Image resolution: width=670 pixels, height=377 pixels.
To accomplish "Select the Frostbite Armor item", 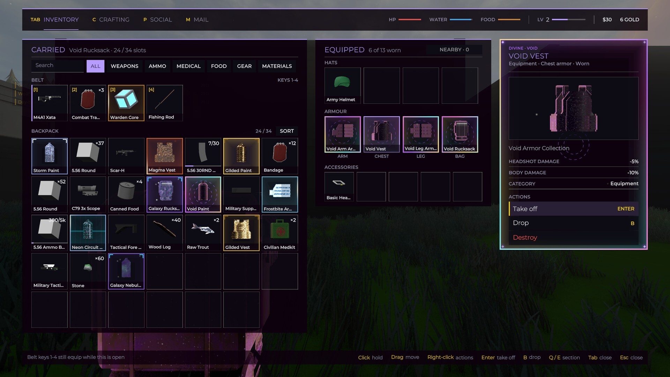I will tap(280, 194).
